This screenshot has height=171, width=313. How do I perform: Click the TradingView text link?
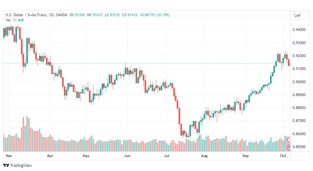pos(21,165)
